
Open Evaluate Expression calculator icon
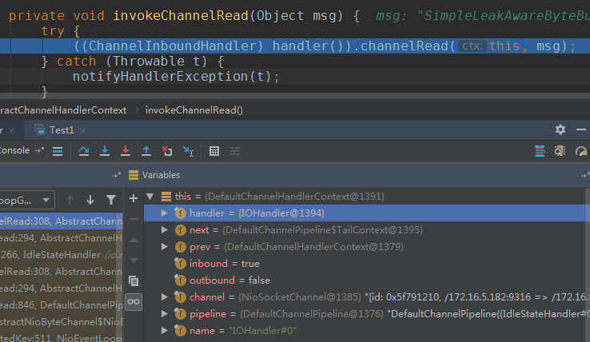click(214, 151)
